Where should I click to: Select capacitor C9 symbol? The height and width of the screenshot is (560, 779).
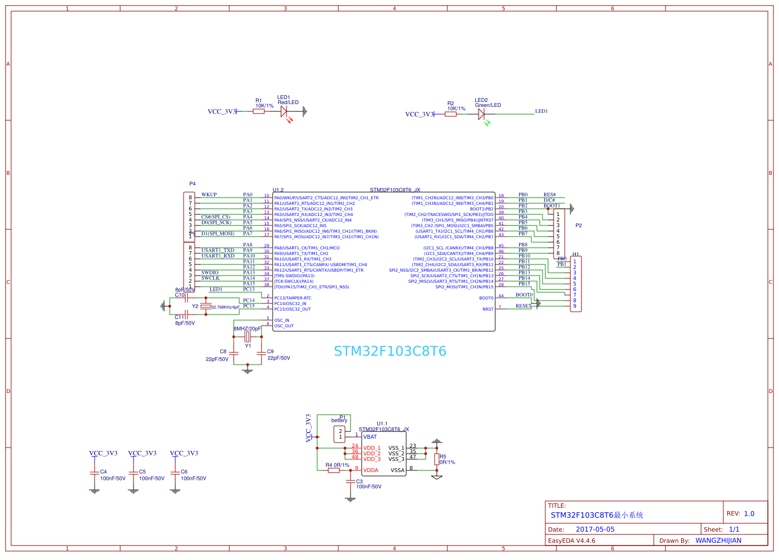(262, 353)
